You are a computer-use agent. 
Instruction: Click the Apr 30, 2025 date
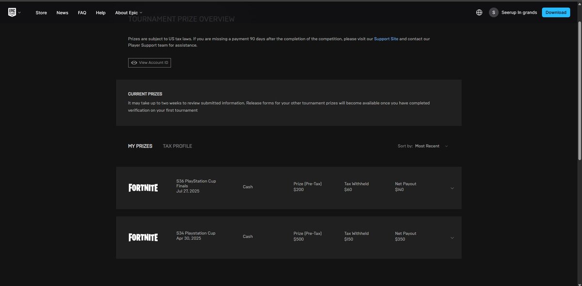189,239
